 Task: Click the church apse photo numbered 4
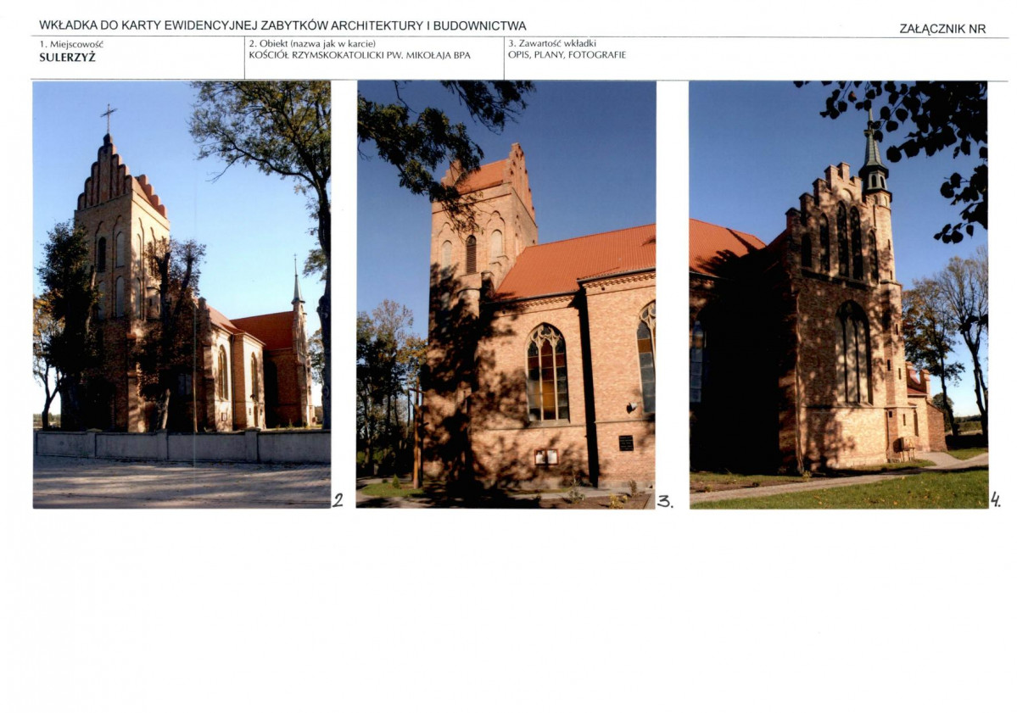coord(839,294)
